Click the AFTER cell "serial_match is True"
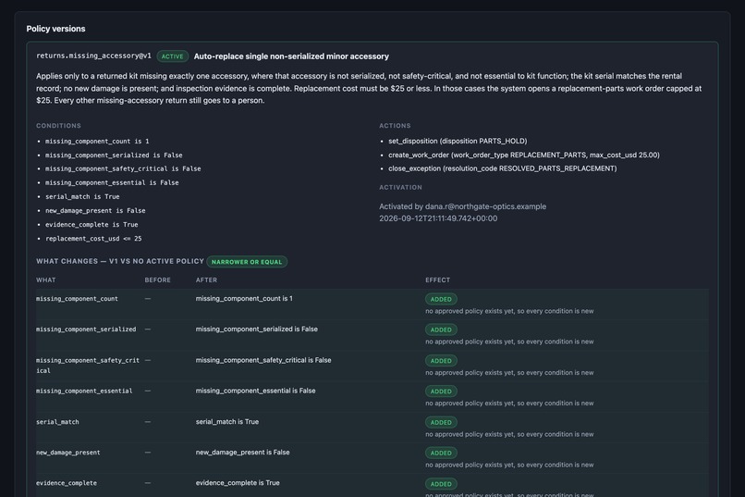Screen dimensions: 745x497 [227, 421]
